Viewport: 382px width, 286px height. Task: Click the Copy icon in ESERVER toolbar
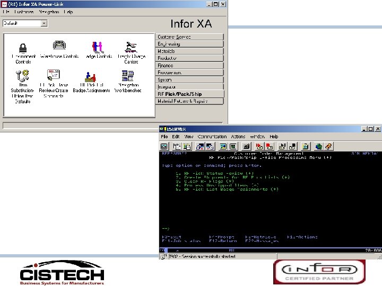point(177,146)
